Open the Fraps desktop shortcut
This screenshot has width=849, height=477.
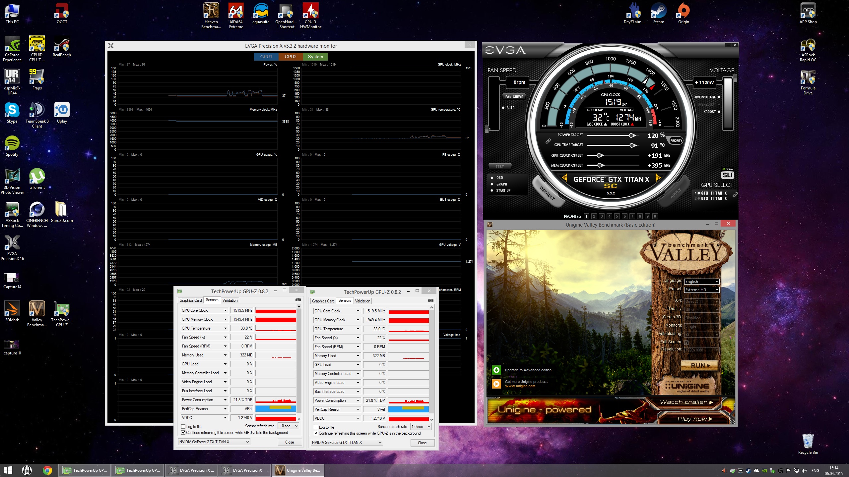pos(37,80)
